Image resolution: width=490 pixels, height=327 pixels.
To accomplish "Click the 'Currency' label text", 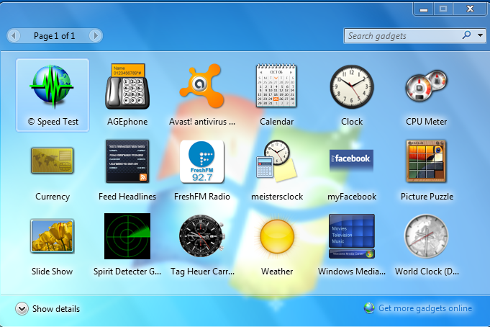I will tap(53, 197).
